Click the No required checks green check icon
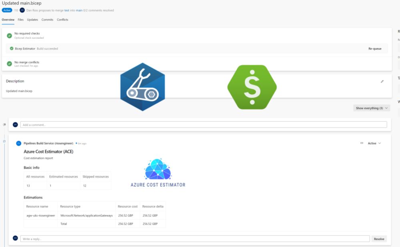Viewport: 400px width, 247px height. 10,36
